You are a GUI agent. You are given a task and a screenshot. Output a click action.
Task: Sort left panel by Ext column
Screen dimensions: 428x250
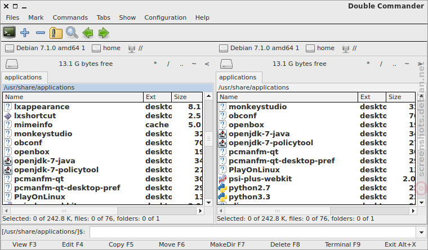pyautogui.click(x=158, y=97)
